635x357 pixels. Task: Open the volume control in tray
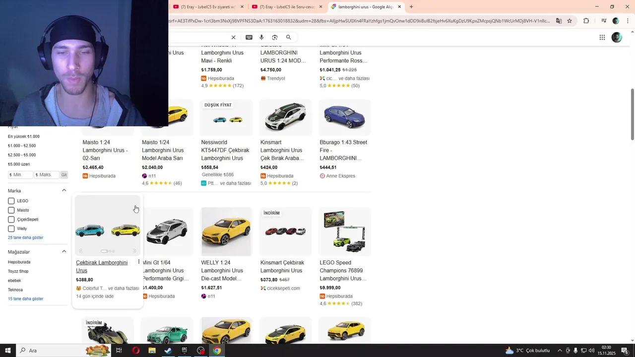click(x=592, y=351)
